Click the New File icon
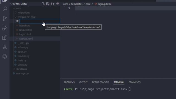 [43, 4]
